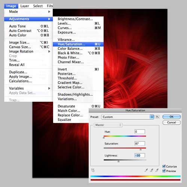Viewport: 187px width, 187px height.
Task: Toggle the Preview checkbox
Action: (164, 171)
